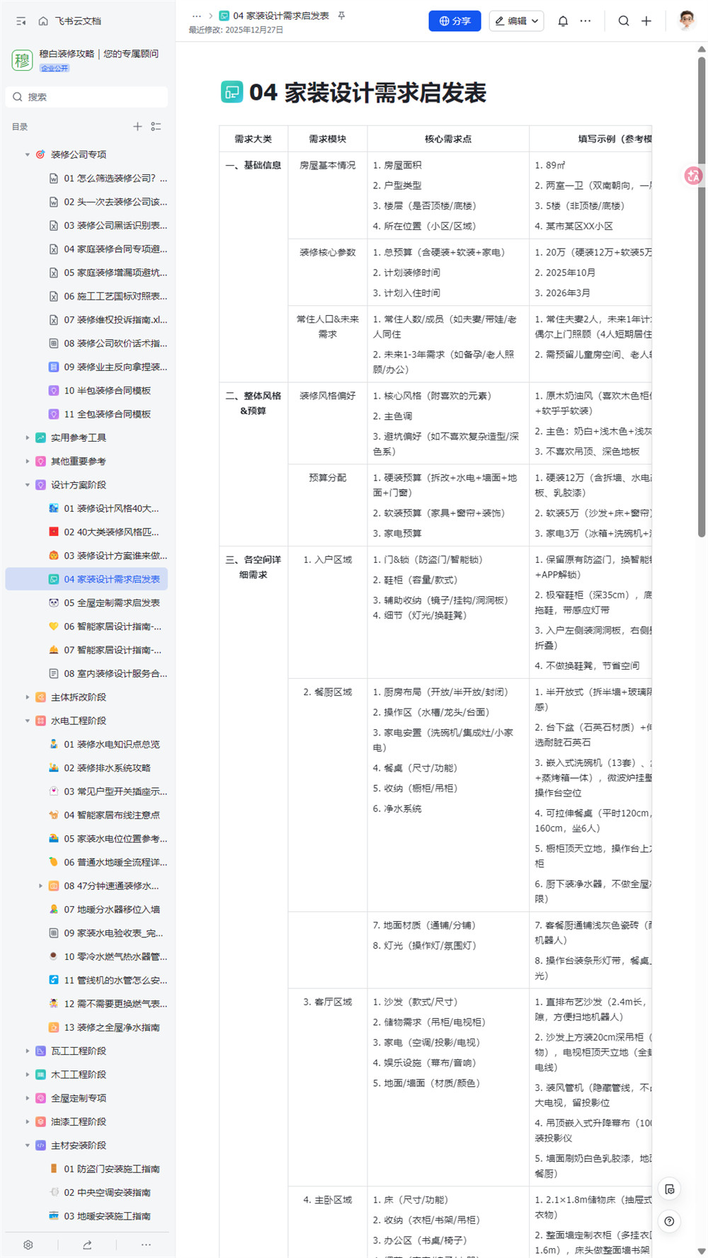Viewport: 708px width, 1258px height.
Task: Click the scrollbar down arrow
Action: [702, 1252]
